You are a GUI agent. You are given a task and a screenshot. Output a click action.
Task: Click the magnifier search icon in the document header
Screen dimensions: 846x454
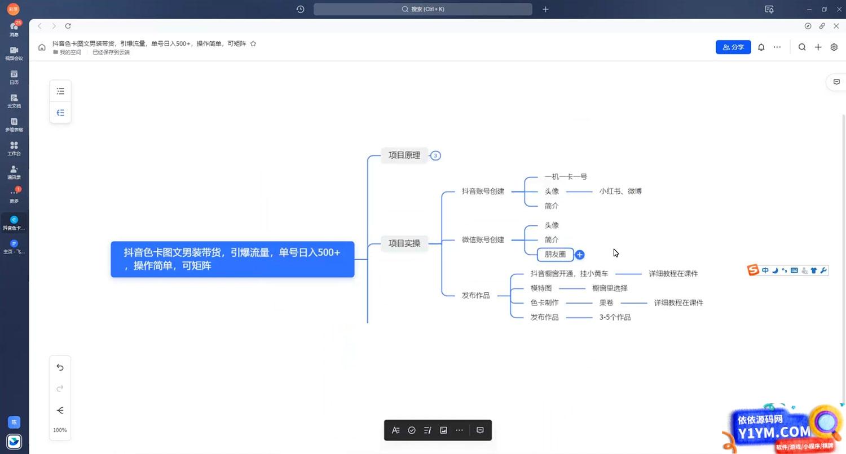801,47
